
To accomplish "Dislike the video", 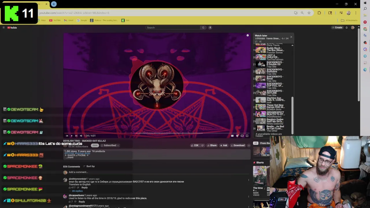I will point(202,145).
